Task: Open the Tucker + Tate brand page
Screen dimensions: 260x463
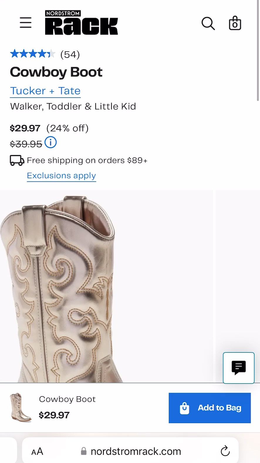Action: pos(45,91)
